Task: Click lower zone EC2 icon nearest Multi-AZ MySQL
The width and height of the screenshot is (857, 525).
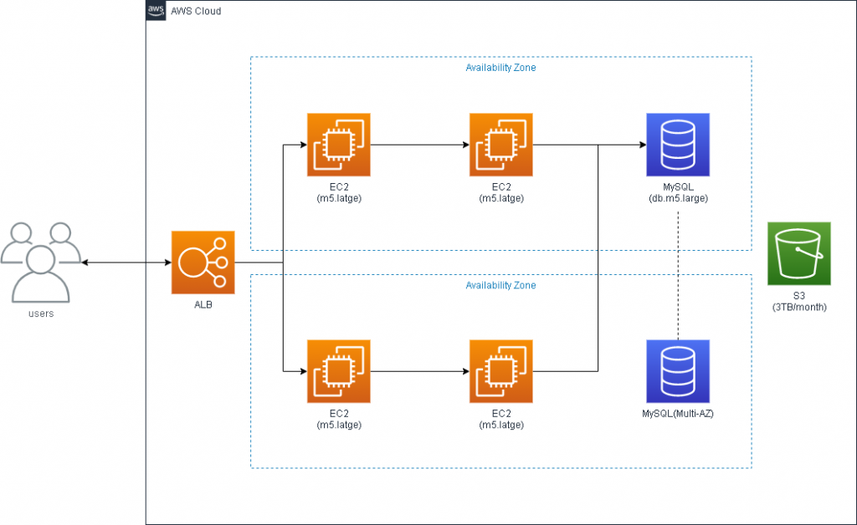Action: click(501, 371)
